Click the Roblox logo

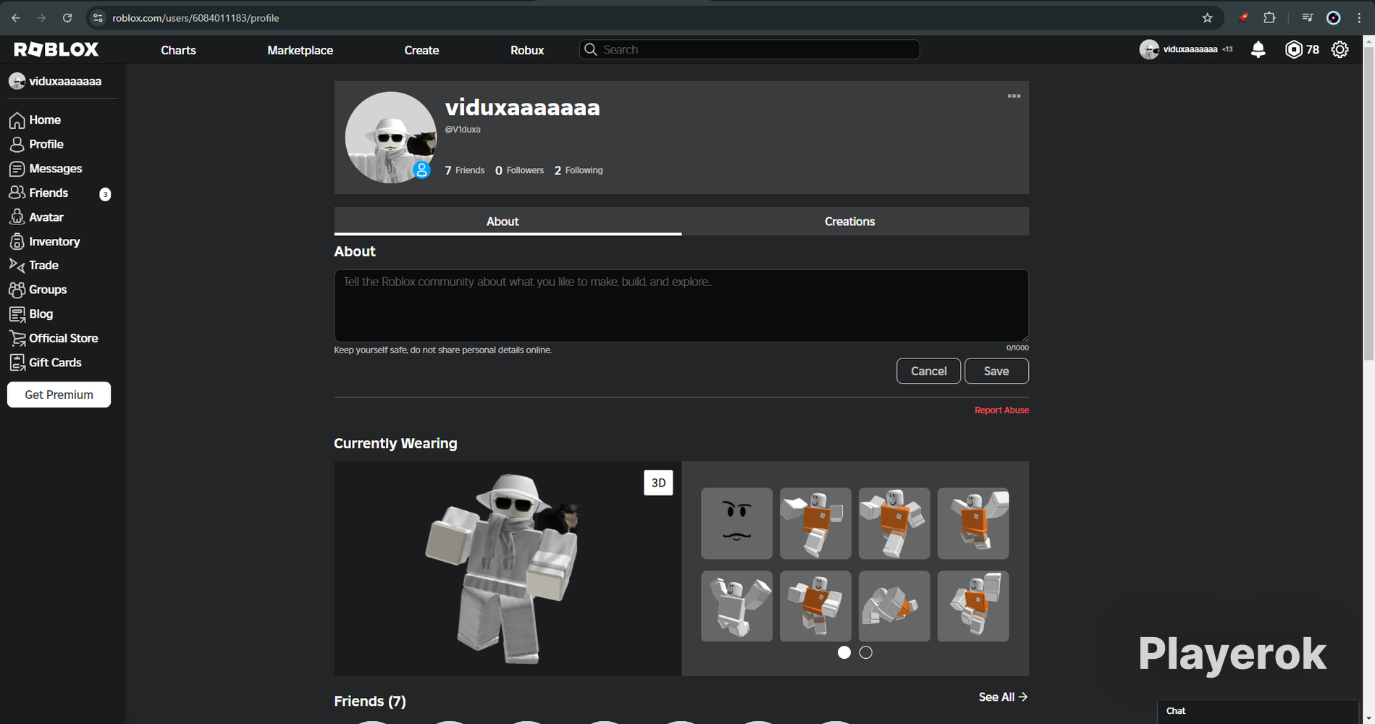point(56,49)
